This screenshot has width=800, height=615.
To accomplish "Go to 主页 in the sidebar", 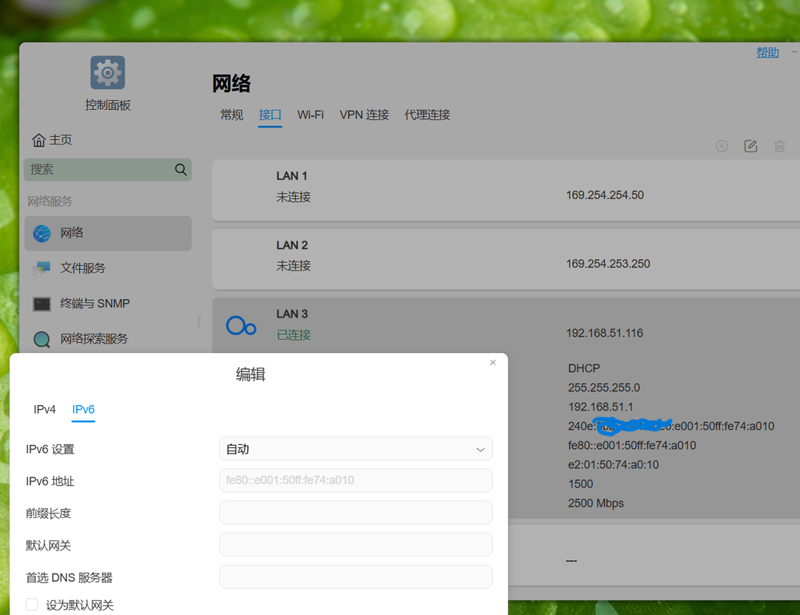I will click(60, 140).
